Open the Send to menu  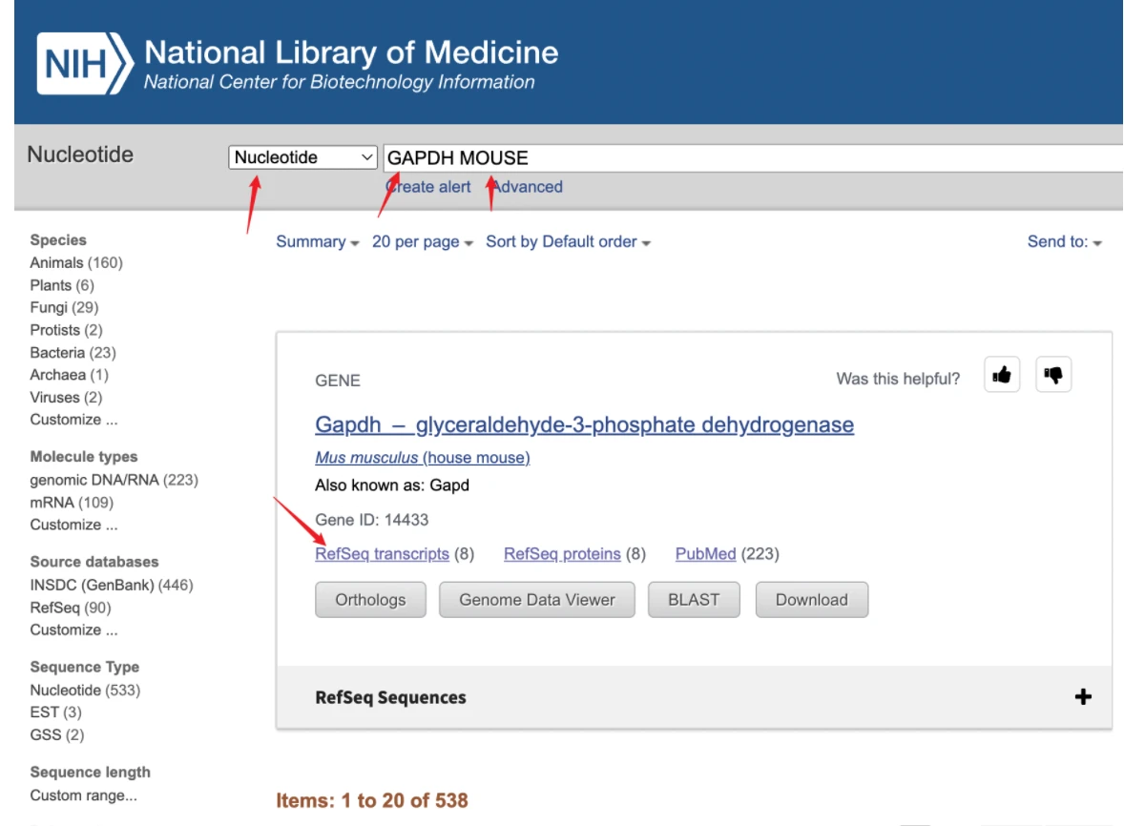[1064, 242]
